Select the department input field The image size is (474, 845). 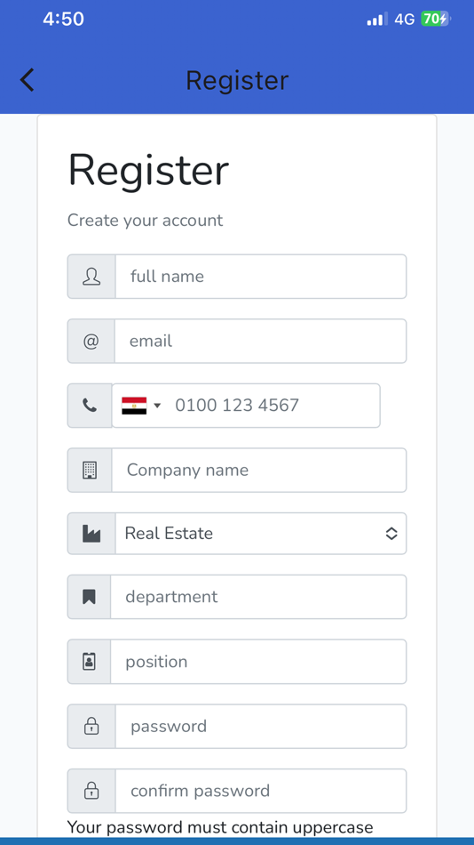tap(258, 597)
